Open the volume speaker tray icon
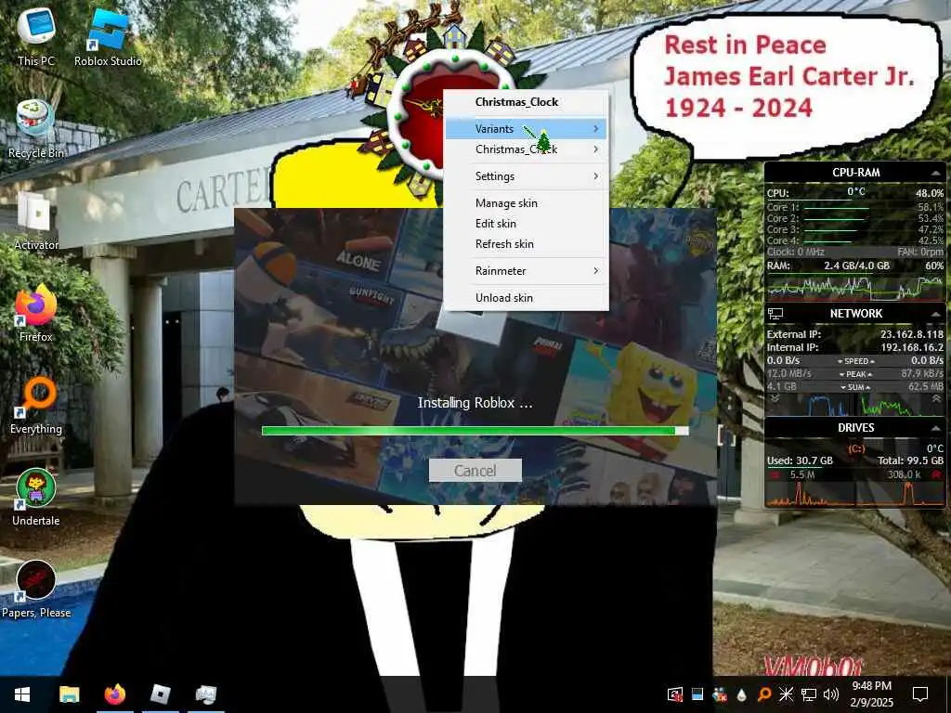The width and height of the screenshot is (951, 713). [831, 694]
